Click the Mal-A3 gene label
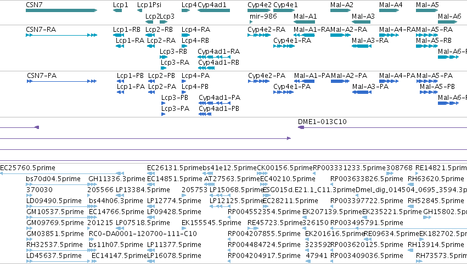 click(x=363, y=16)
